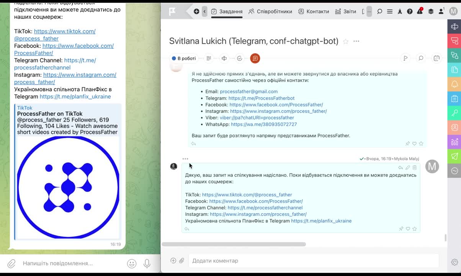Open the tiktok.com/@process_father link in Planfix comment
Screen dimensions: 461x276
coord(247,195)
